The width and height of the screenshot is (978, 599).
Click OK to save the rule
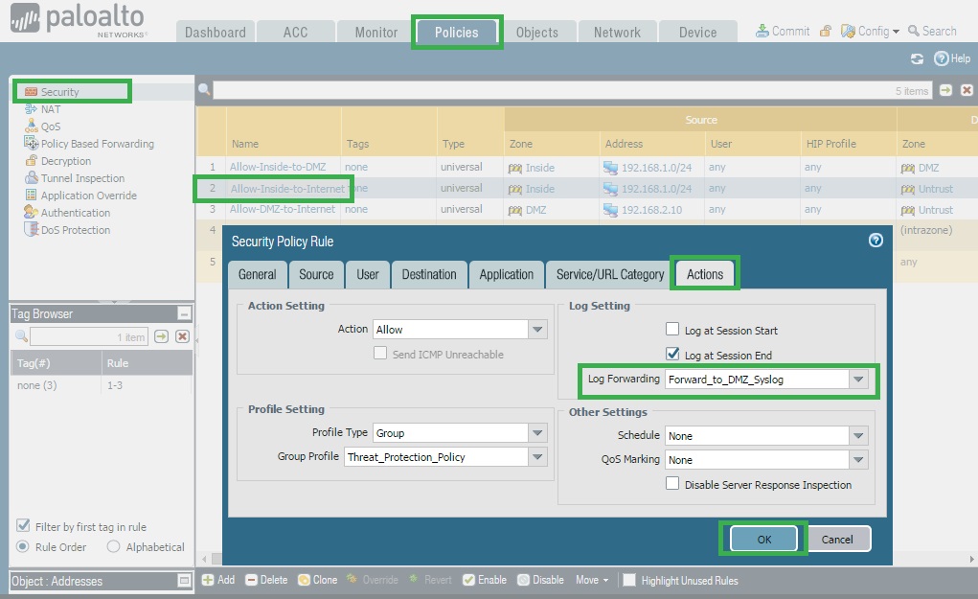(763, 539)
